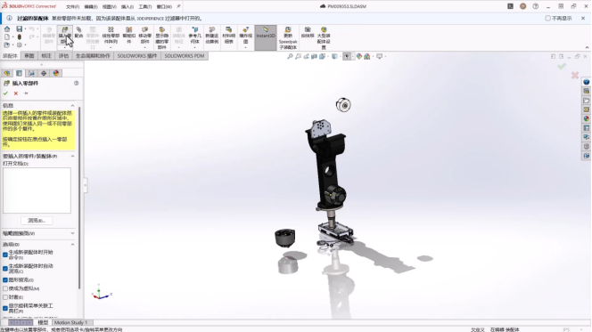Click the pushpin keep-visible icon
The image size is (592, 332).
(x=26, y=93)
